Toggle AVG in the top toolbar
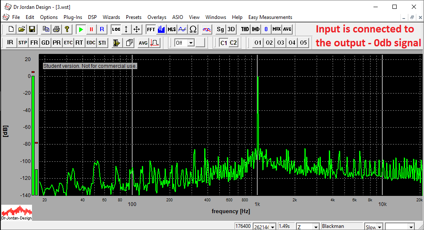Image resolution: width=424 pixels, height=230 pixels. click(287, 29)
